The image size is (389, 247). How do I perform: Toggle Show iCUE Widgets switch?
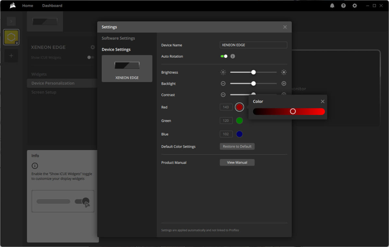click(91, 57)
